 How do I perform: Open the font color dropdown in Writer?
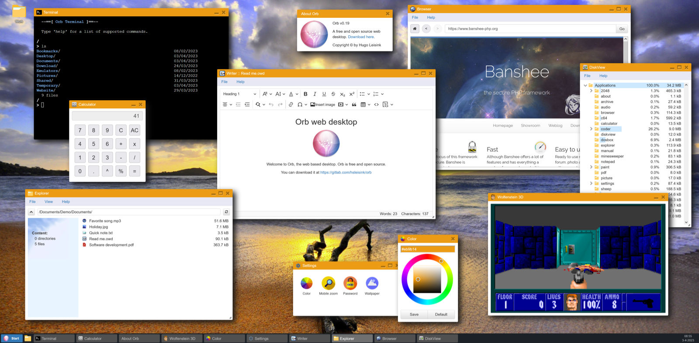pos(294,94)
